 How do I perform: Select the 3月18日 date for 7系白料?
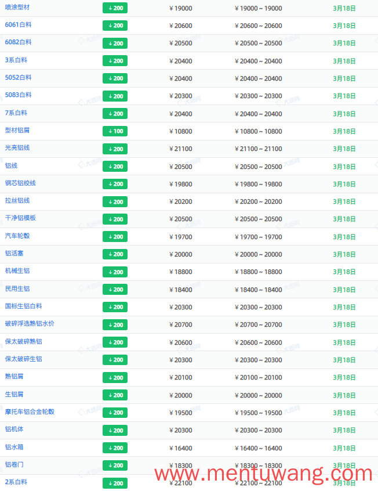(x=344, y=114)
